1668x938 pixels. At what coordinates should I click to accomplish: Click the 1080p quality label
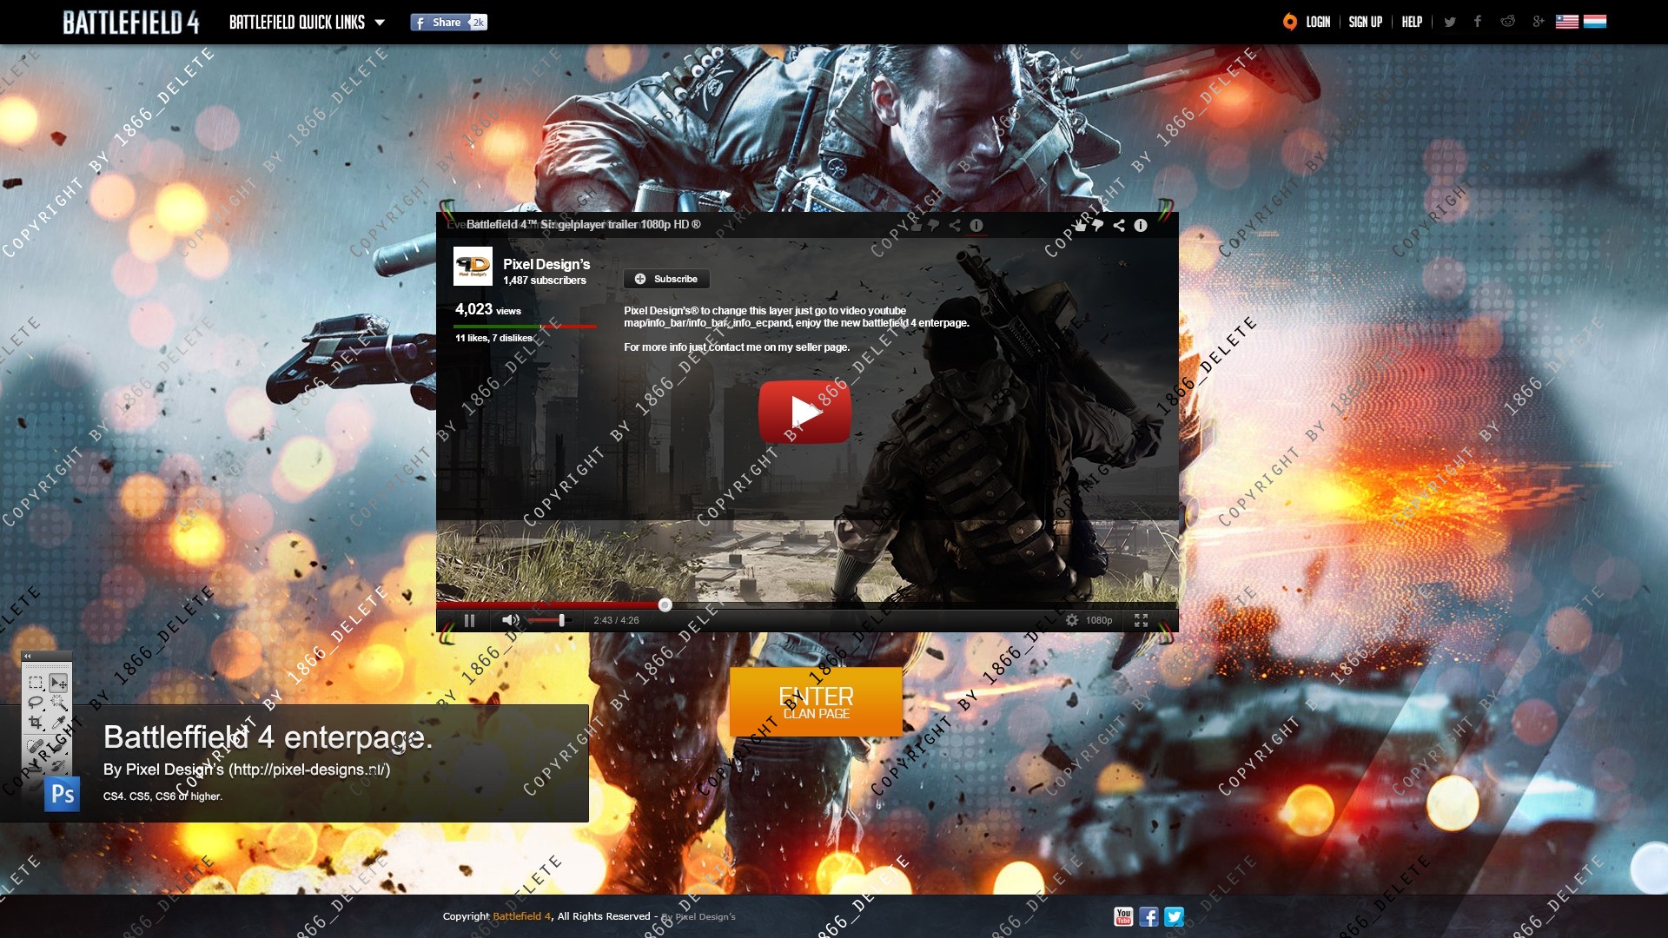pos(1099,620)
